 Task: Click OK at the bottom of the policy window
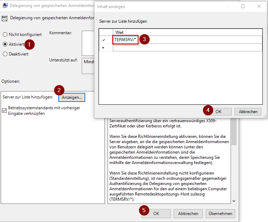click(156, 214)
